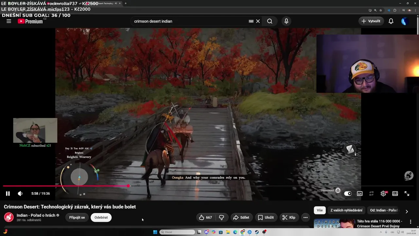Save the video with Uložit
This screenshot has width=419, height=236.
(266, 217)
